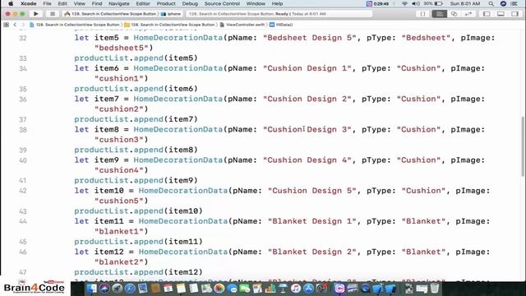Toggle the Navigator panel

pos(487,14)
